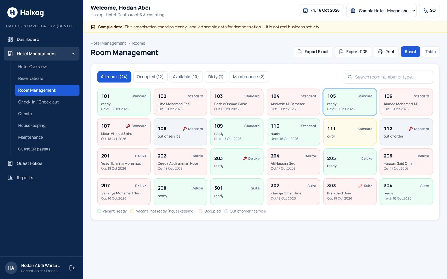Click Export PDF button
447x279 pixels.
(353, 52)
